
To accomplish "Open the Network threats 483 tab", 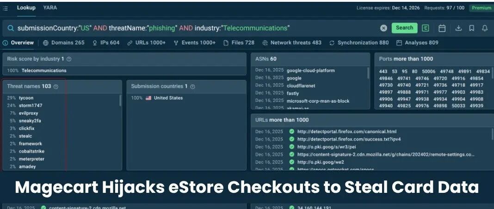I will (292, 43).
